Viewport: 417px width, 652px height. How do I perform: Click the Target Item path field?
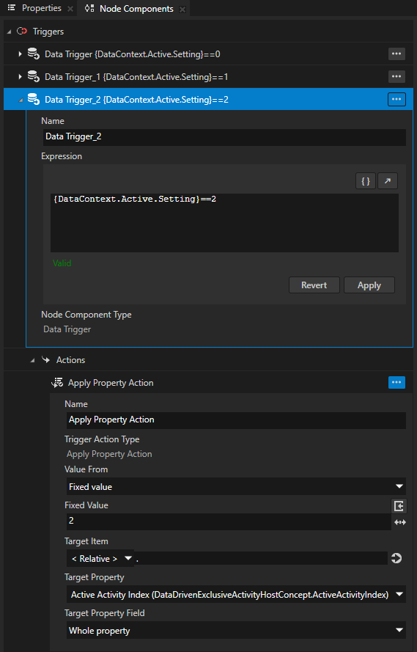click(261, 558)
